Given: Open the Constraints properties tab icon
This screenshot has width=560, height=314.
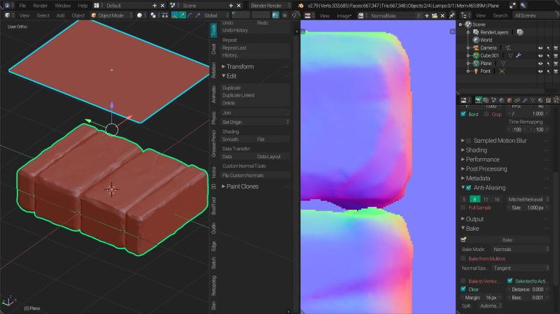Looking at the screenshot, I should pyautogui.click(x=517, y=100).
